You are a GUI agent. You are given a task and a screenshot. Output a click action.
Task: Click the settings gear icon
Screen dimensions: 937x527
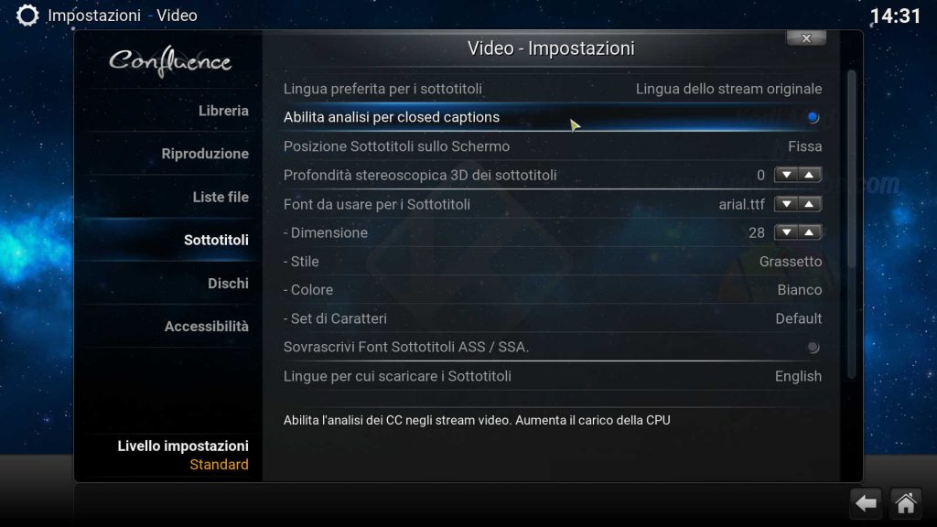pyautogui.click(x=27, y=16)
